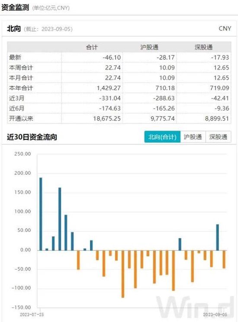238x322 pixels.
Task: Click the 2023-07-25 axis date label
Action: click(x=32, y=314)
